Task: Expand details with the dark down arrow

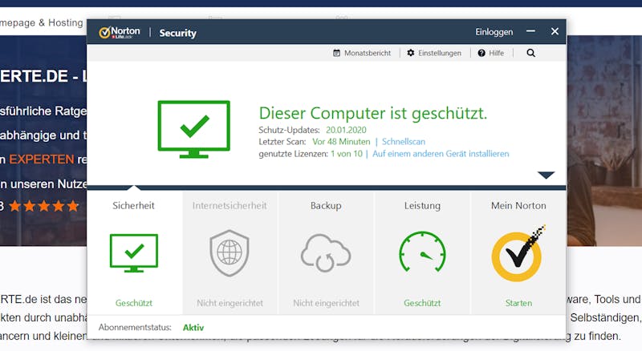Action: tap(546, 175)
